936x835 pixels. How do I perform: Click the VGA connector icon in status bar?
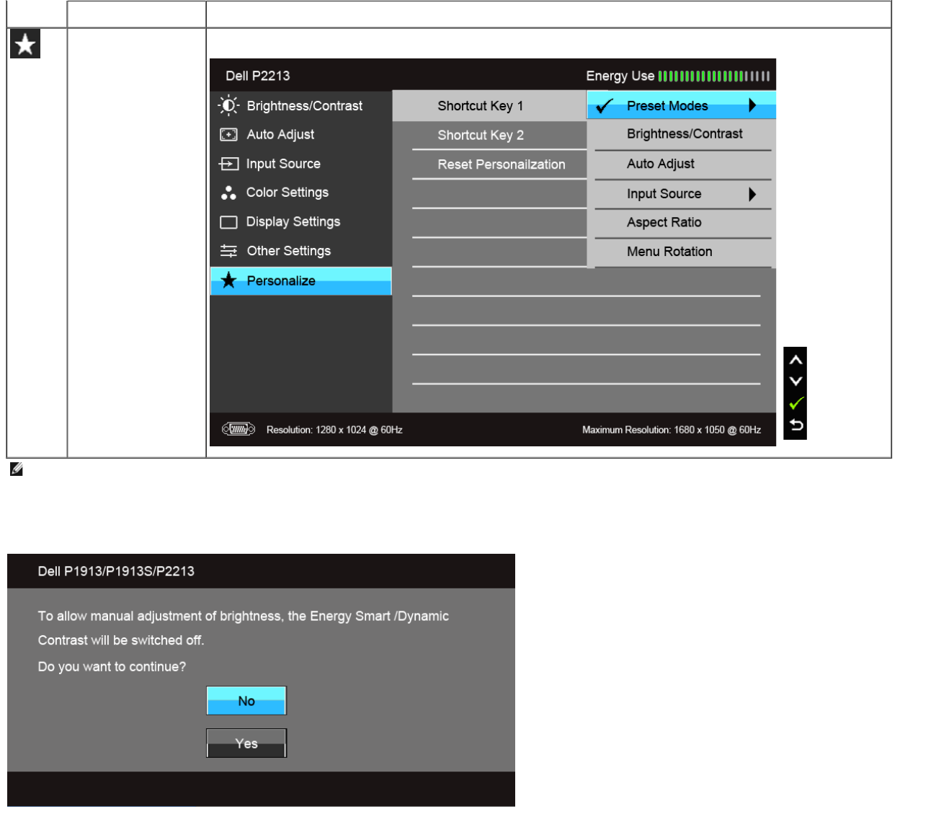coord(239,430)
